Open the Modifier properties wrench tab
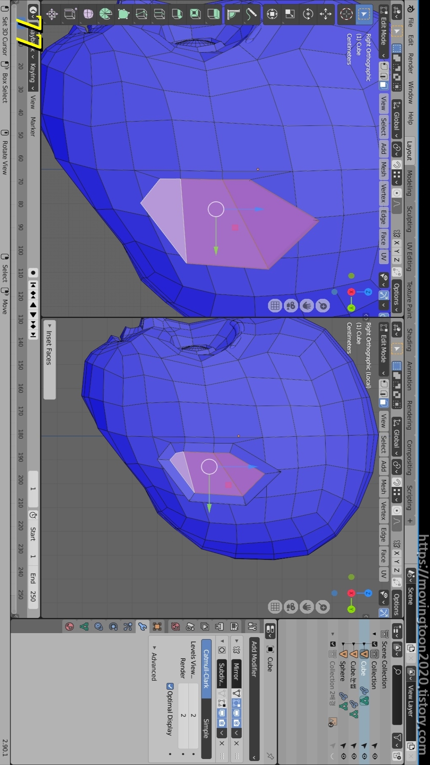Viewport: 430px width, 765px height. [143, 626]
